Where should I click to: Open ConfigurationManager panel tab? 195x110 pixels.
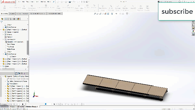[x=10, y=19]
